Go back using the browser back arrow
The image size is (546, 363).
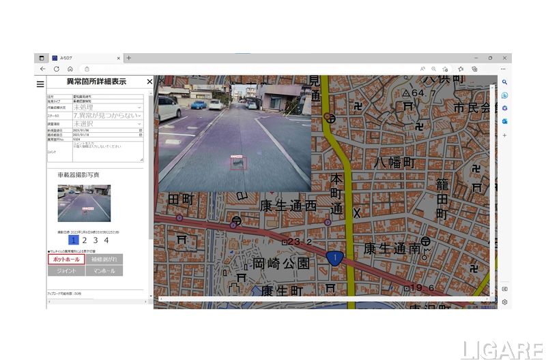(43, 69)
